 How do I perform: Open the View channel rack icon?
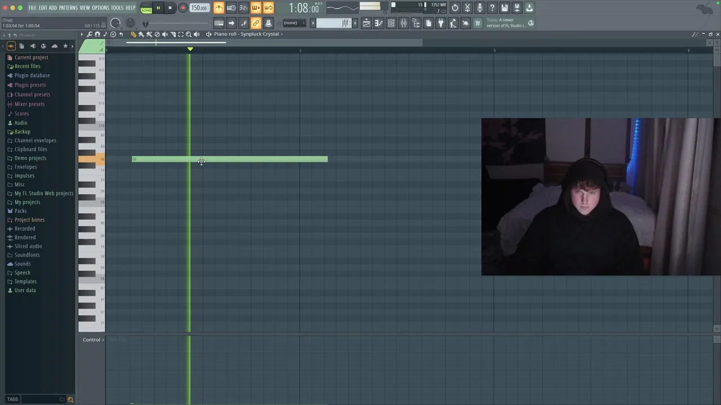click(x=391, y=23)
